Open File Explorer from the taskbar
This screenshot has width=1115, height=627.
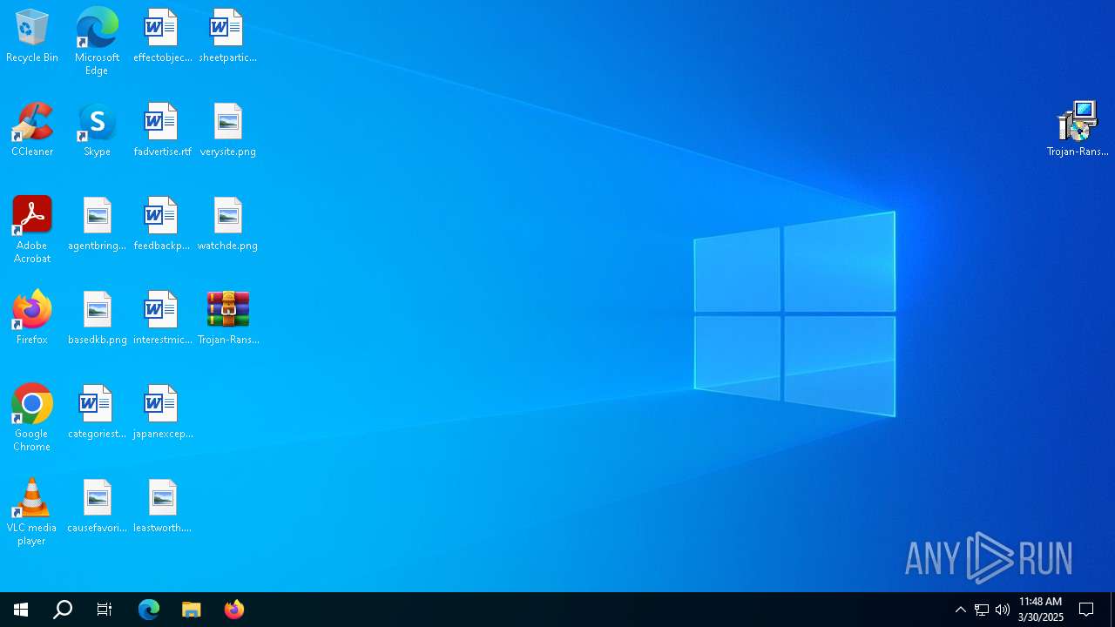coord(192,610)
